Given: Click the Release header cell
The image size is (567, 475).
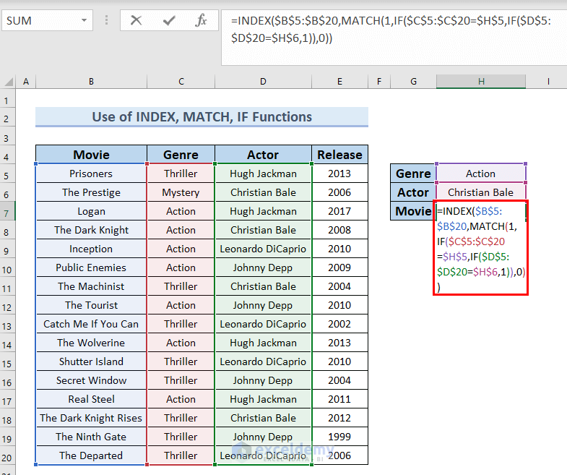Looking at the screenshot, I should tap(340, 155).
